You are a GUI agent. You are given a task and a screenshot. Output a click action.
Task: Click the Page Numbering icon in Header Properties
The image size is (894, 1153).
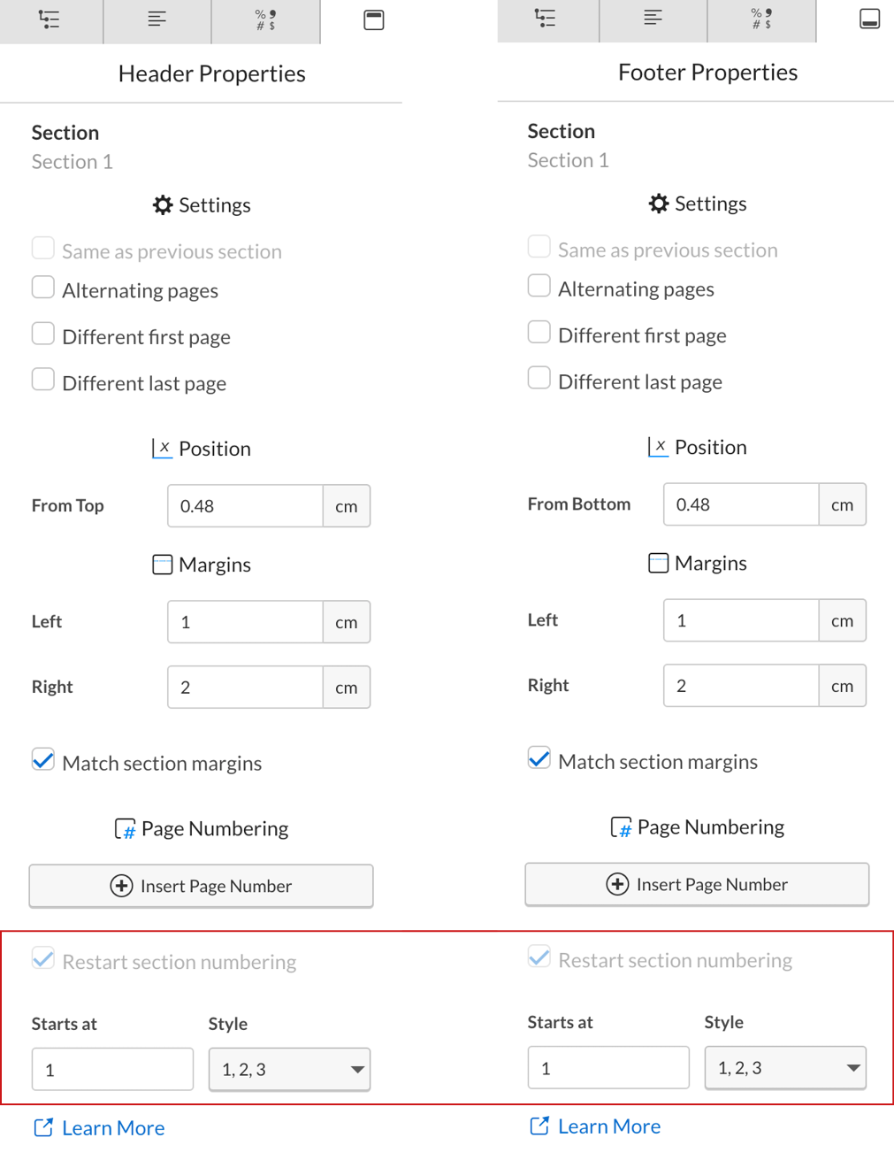coord(124,827)
